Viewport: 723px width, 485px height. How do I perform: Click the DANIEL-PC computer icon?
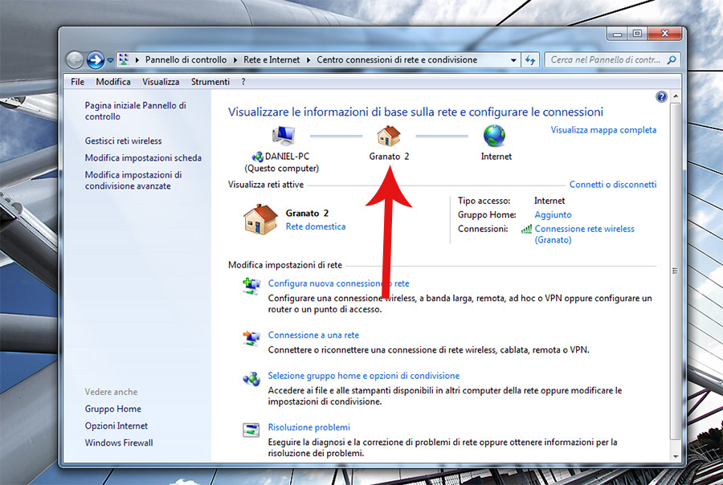pyautogui.click(x=282, y=134)
